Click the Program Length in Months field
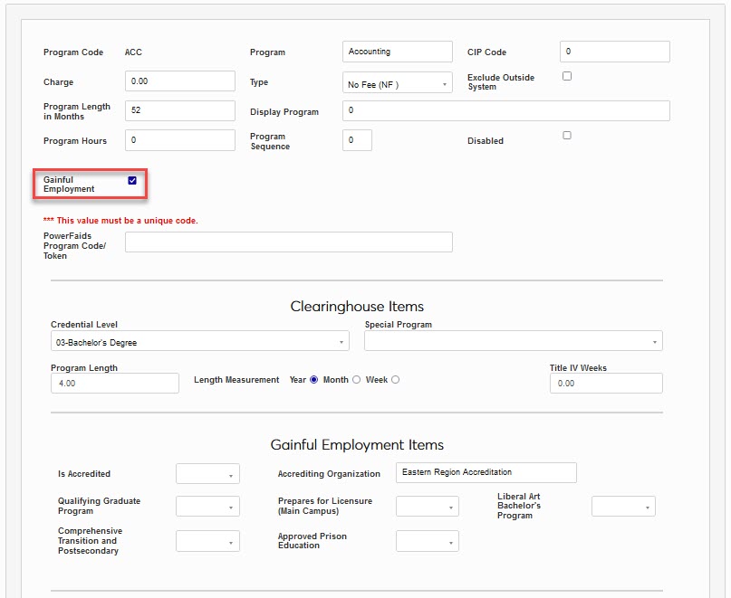This screenshot has width=731, height=598. click(179, 110)
